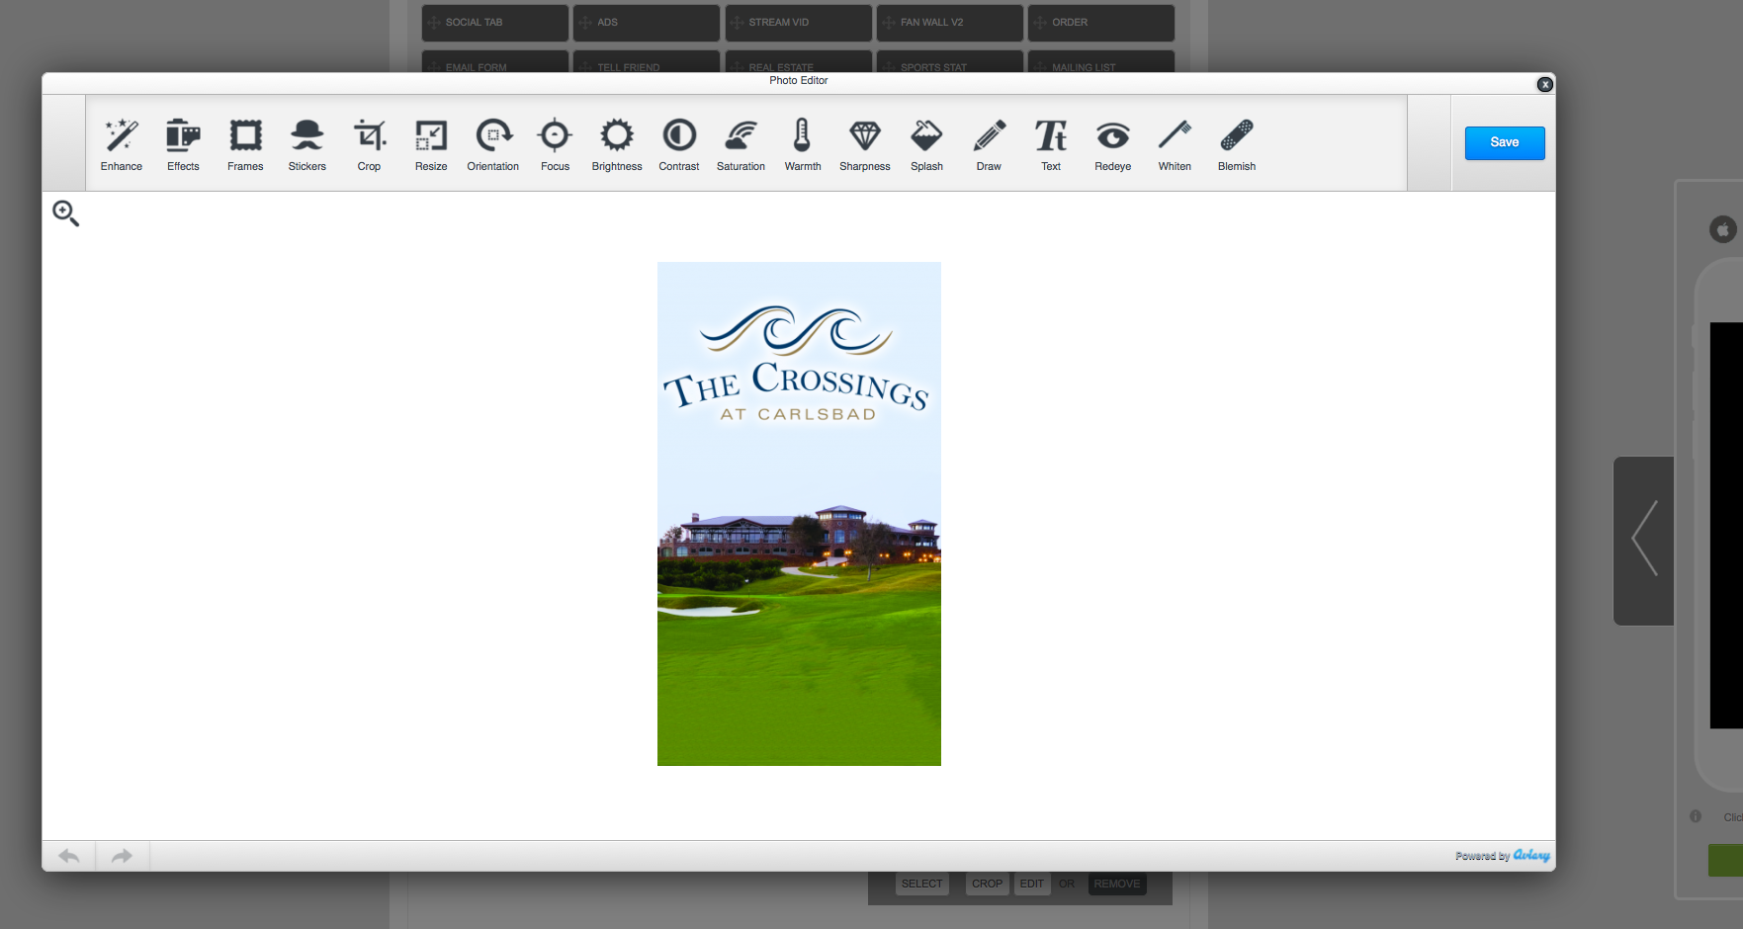
Task: Open the Contrast tool
Action: click(x=679, y=143)
